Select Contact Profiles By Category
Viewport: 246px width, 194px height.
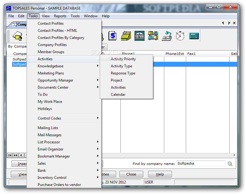tap(64, 38)
